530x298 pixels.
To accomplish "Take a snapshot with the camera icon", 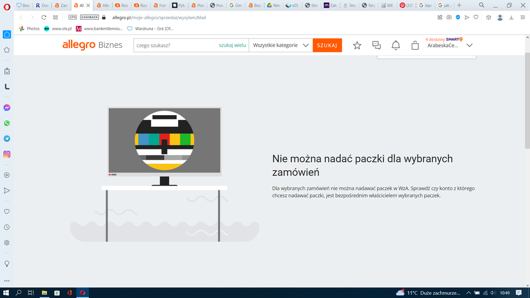I will (x=449, y=17).
